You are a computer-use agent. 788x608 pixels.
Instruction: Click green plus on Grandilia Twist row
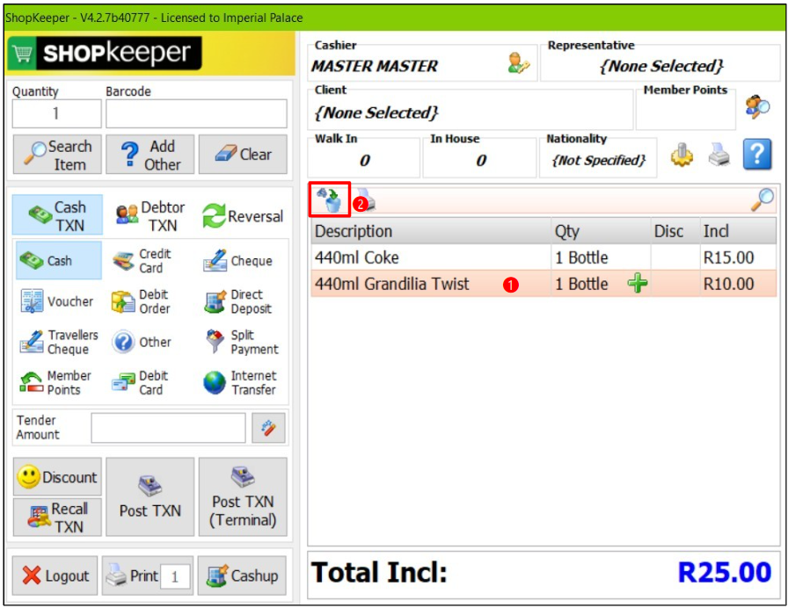[638, 284]
